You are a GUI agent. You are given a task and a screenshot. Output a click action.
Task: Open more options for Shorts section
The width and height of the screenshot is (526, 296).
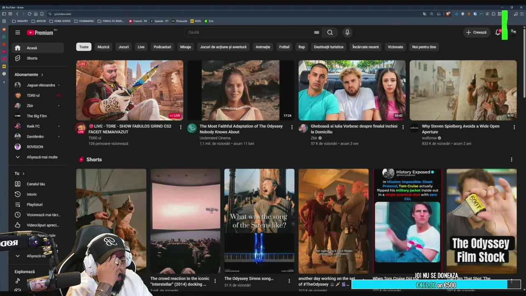(512, 160)
